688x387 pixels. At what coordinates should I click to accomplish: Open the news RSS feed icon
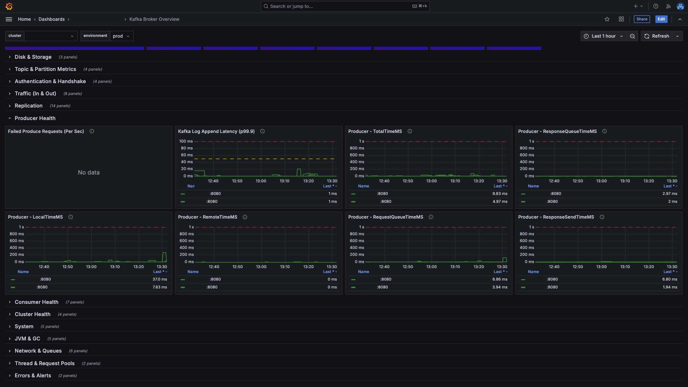pos(668,6)
